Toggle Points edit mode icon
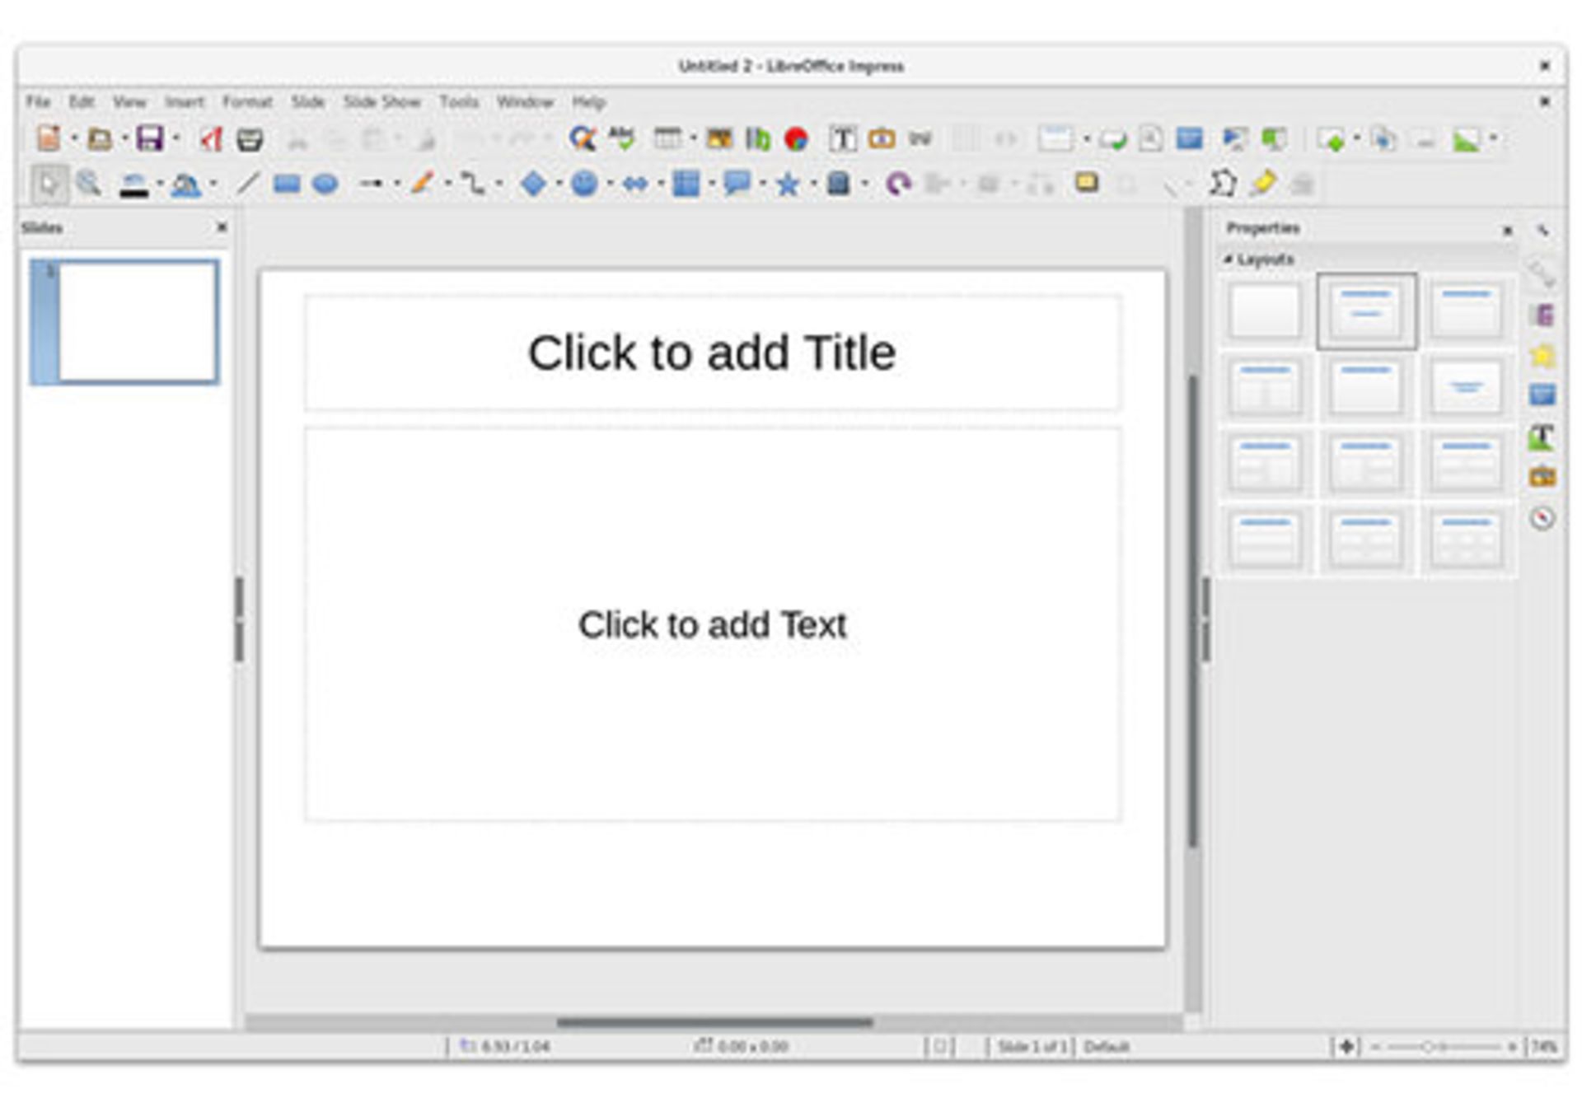This screenshot has width=1582, height=1107. 1222,184
